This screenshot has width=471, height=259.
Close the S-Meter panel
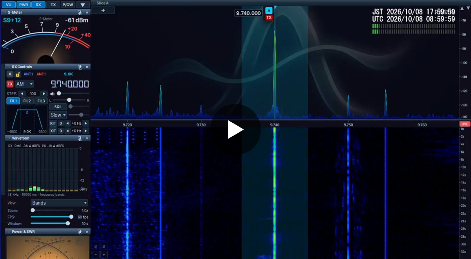87,12
